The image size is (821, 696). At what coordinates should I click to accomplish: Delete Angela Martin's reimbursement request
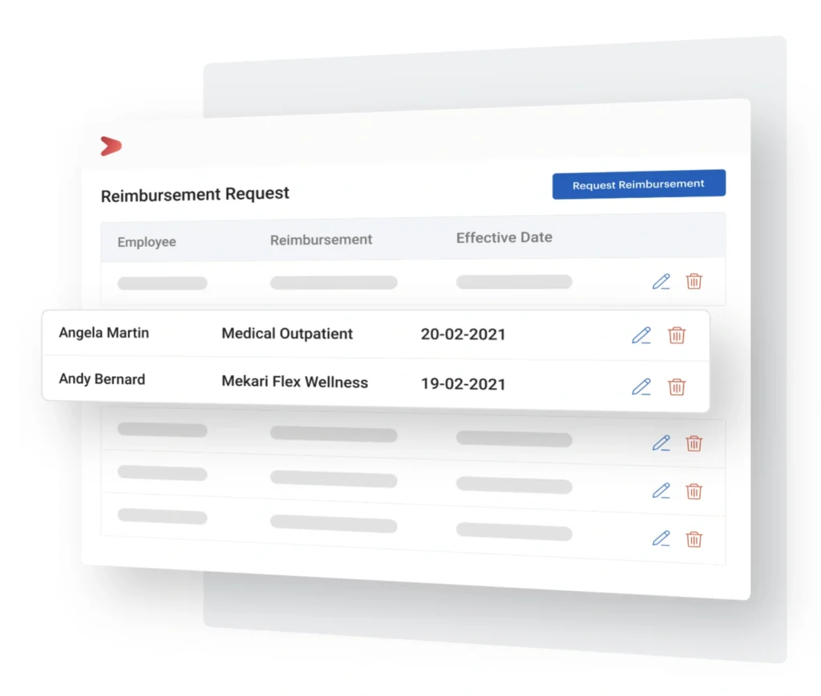tap(677, 336)
